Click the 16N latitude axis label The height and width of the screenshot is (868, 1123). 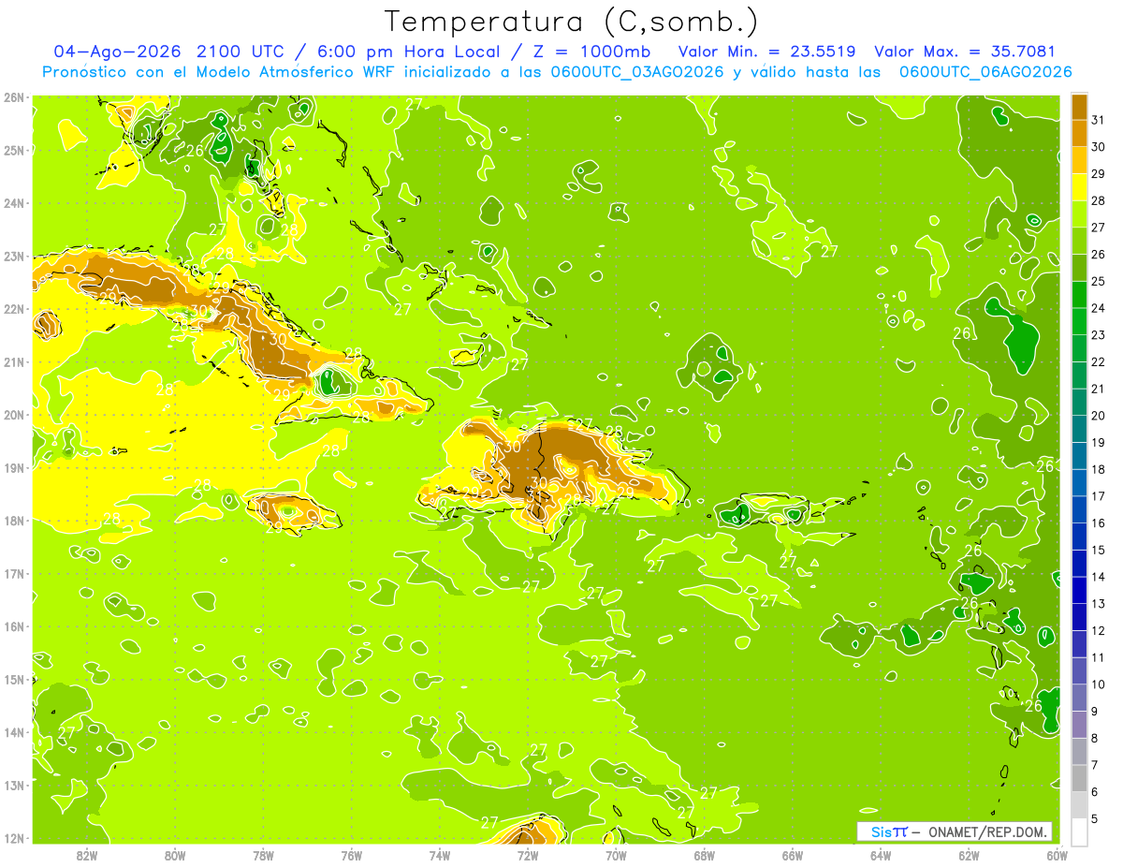coord(13,626)
